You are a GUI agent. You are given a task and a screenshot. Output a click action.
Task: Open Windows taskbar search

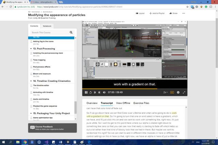[x=11, y=142]
